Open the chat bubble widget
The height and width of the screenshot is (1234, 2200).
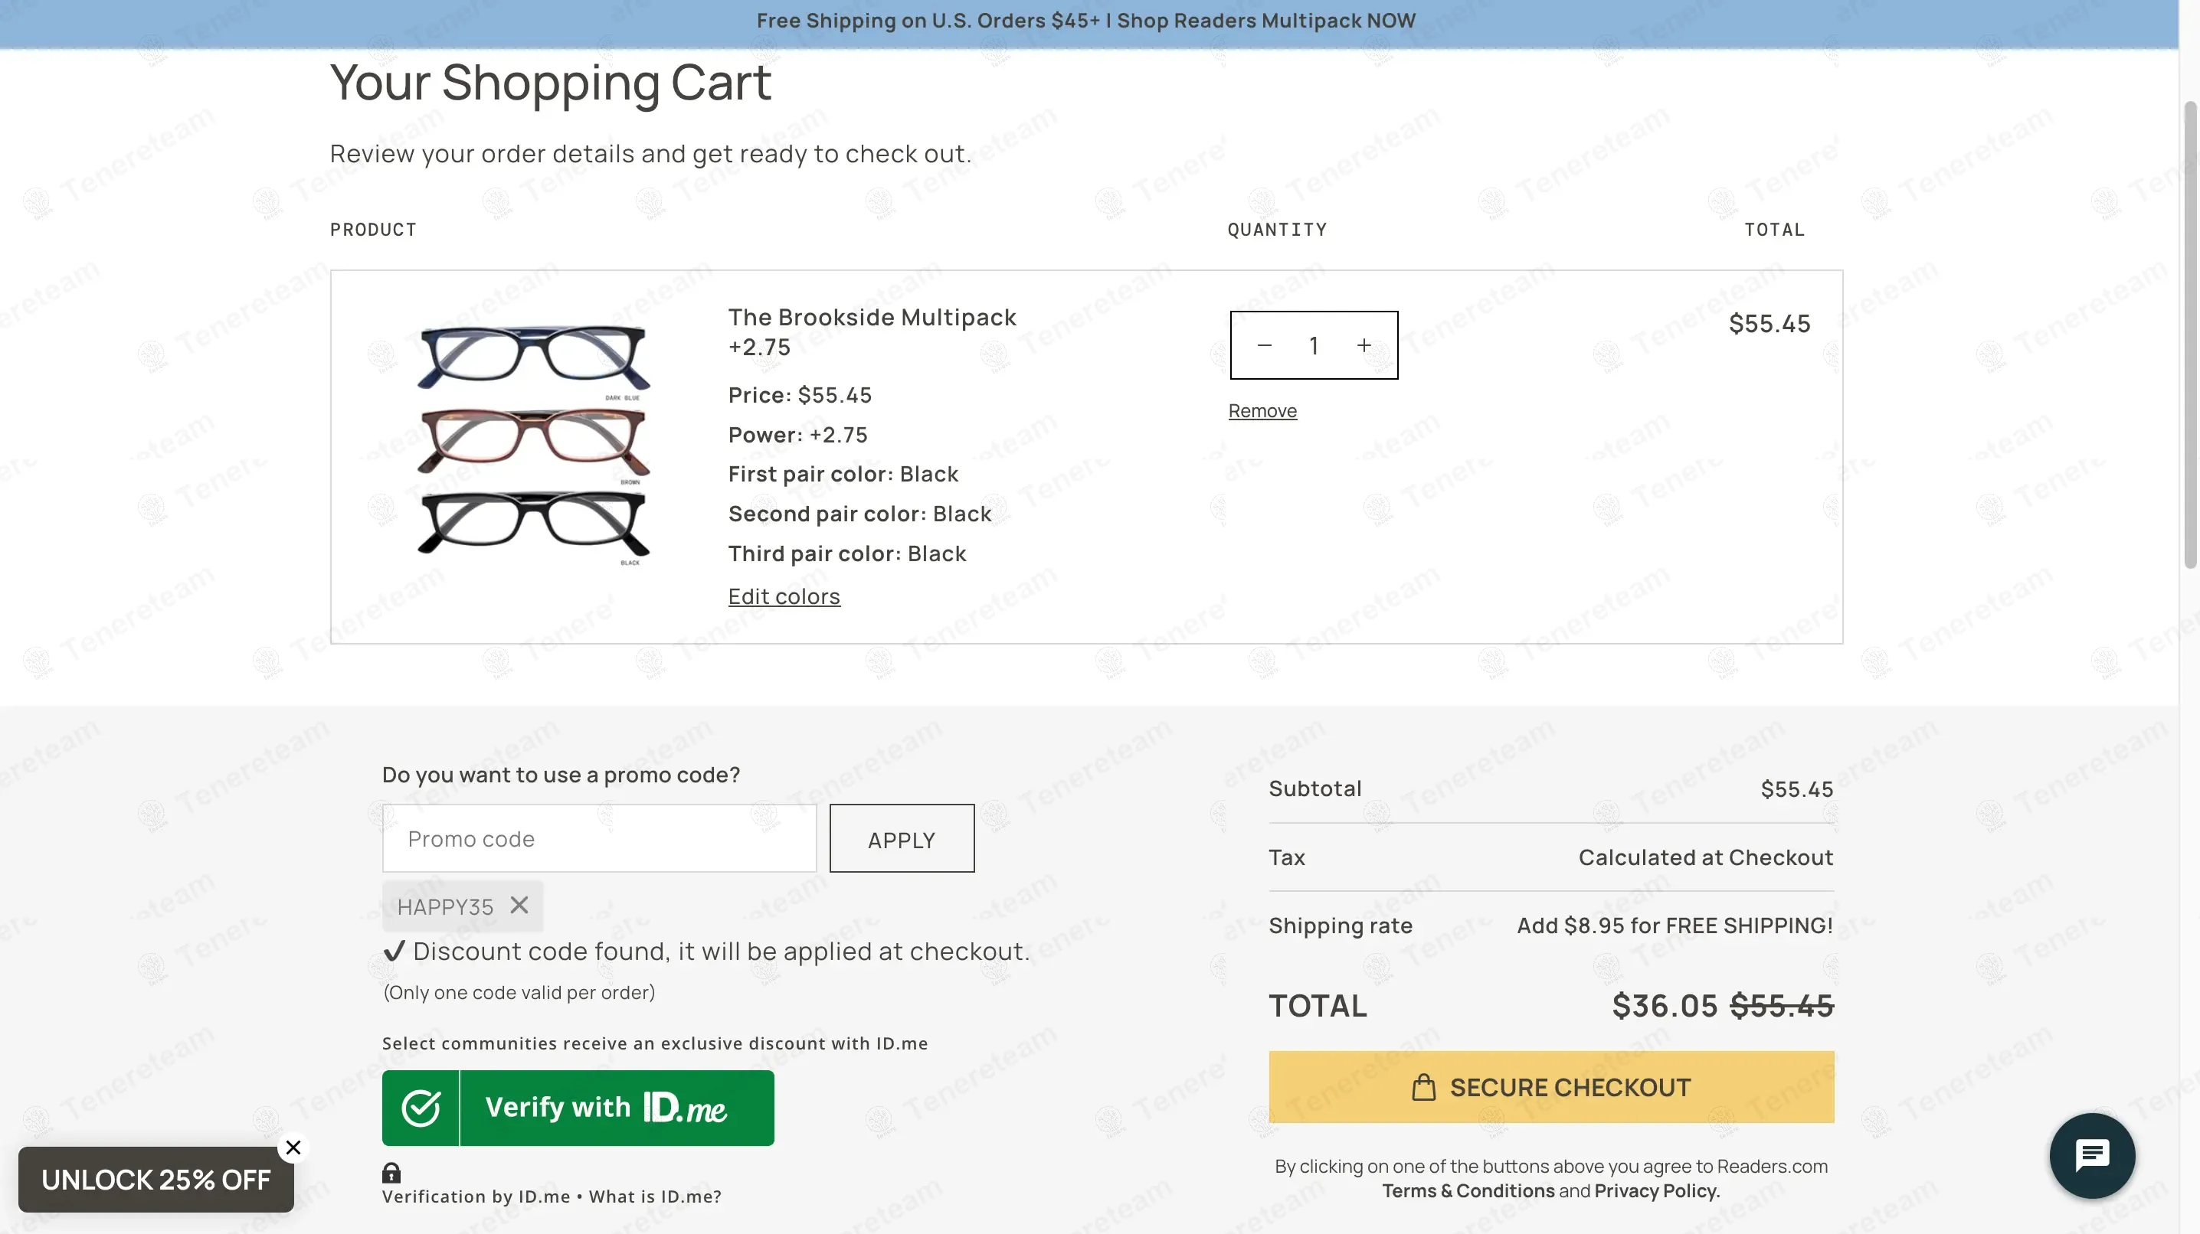(2091, 1155)
